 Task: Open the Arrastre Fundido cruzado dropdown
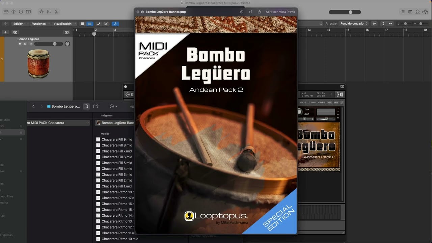[x=354, y=24]
